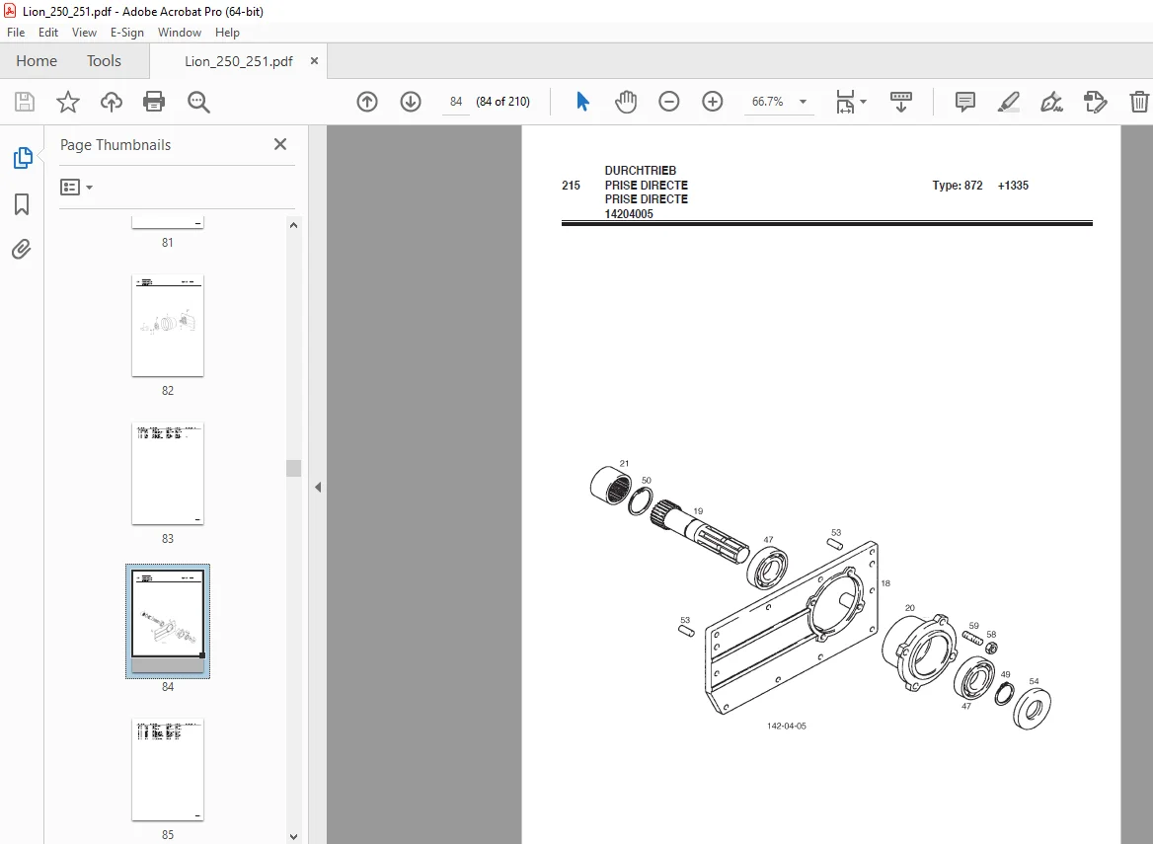Go to the next page with the down arrow
1153x844 pixels.
411,102
